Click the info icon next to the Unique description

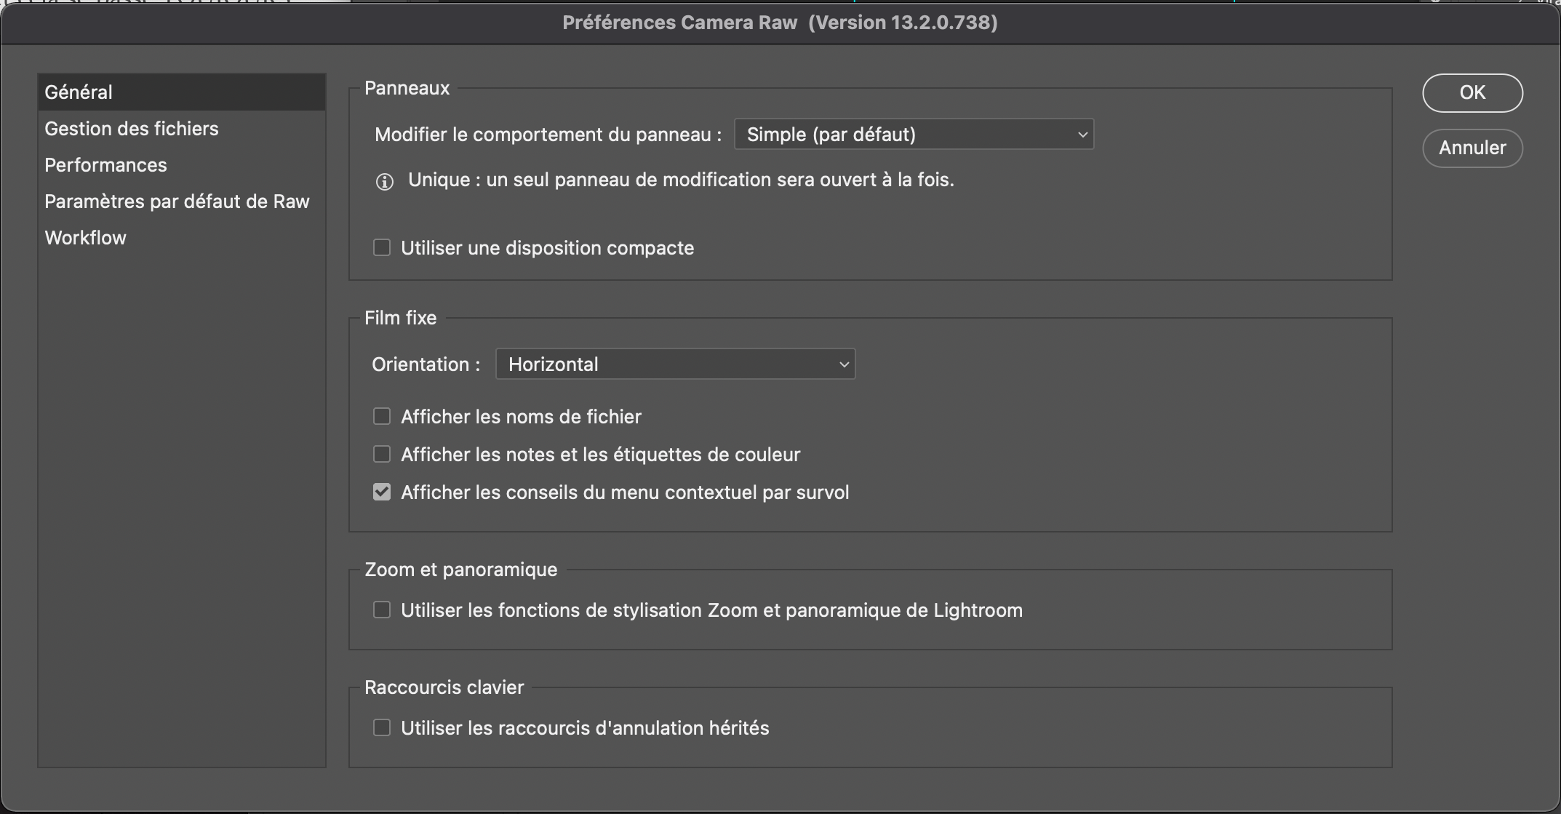tap(383, 181)
